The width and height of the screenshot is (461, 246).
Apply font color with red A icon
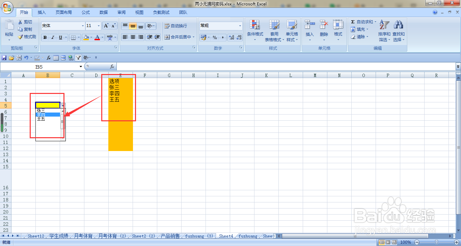(x=98, y=38)
